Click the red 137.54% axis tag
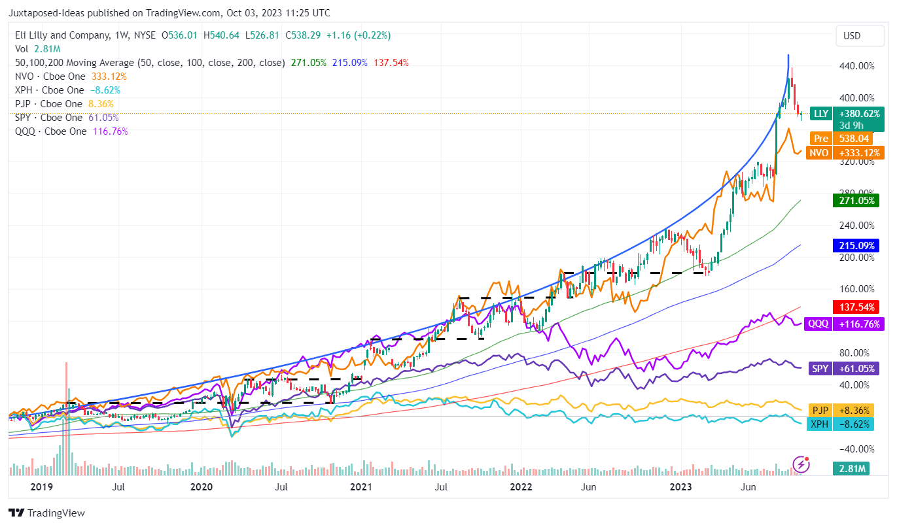 [856, 307]
